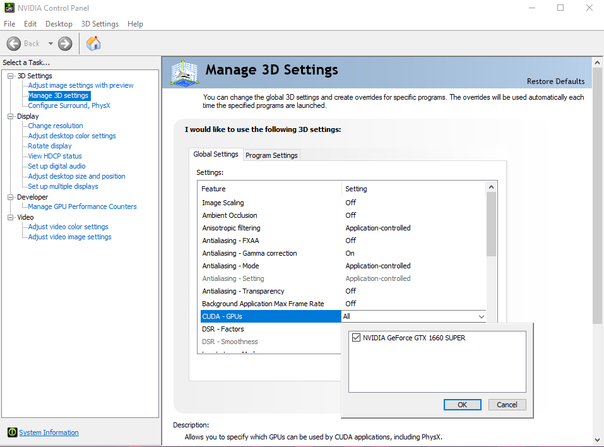Open Adjust desktop color settings

click(x=72, y=136)
